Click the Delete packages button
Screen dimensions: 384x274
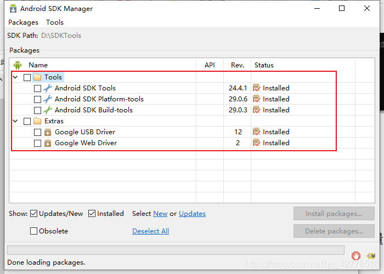coord(334,231)
